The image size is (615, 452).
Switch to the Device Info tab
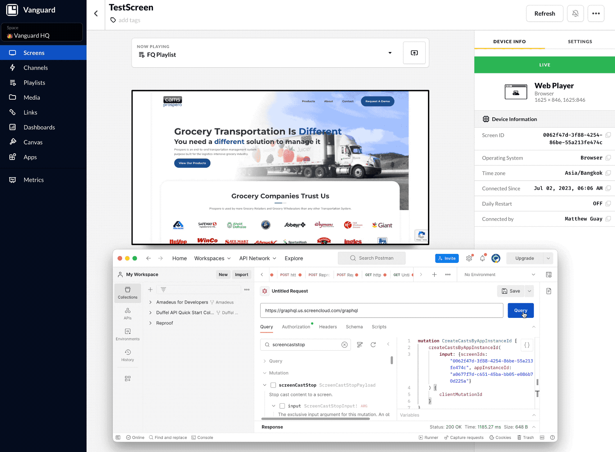(x=509, y=41)
